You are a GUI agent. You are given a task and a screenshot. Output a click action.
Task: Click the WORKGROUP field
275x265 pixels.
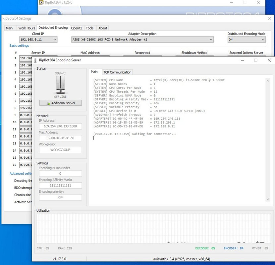click(60, 150)
